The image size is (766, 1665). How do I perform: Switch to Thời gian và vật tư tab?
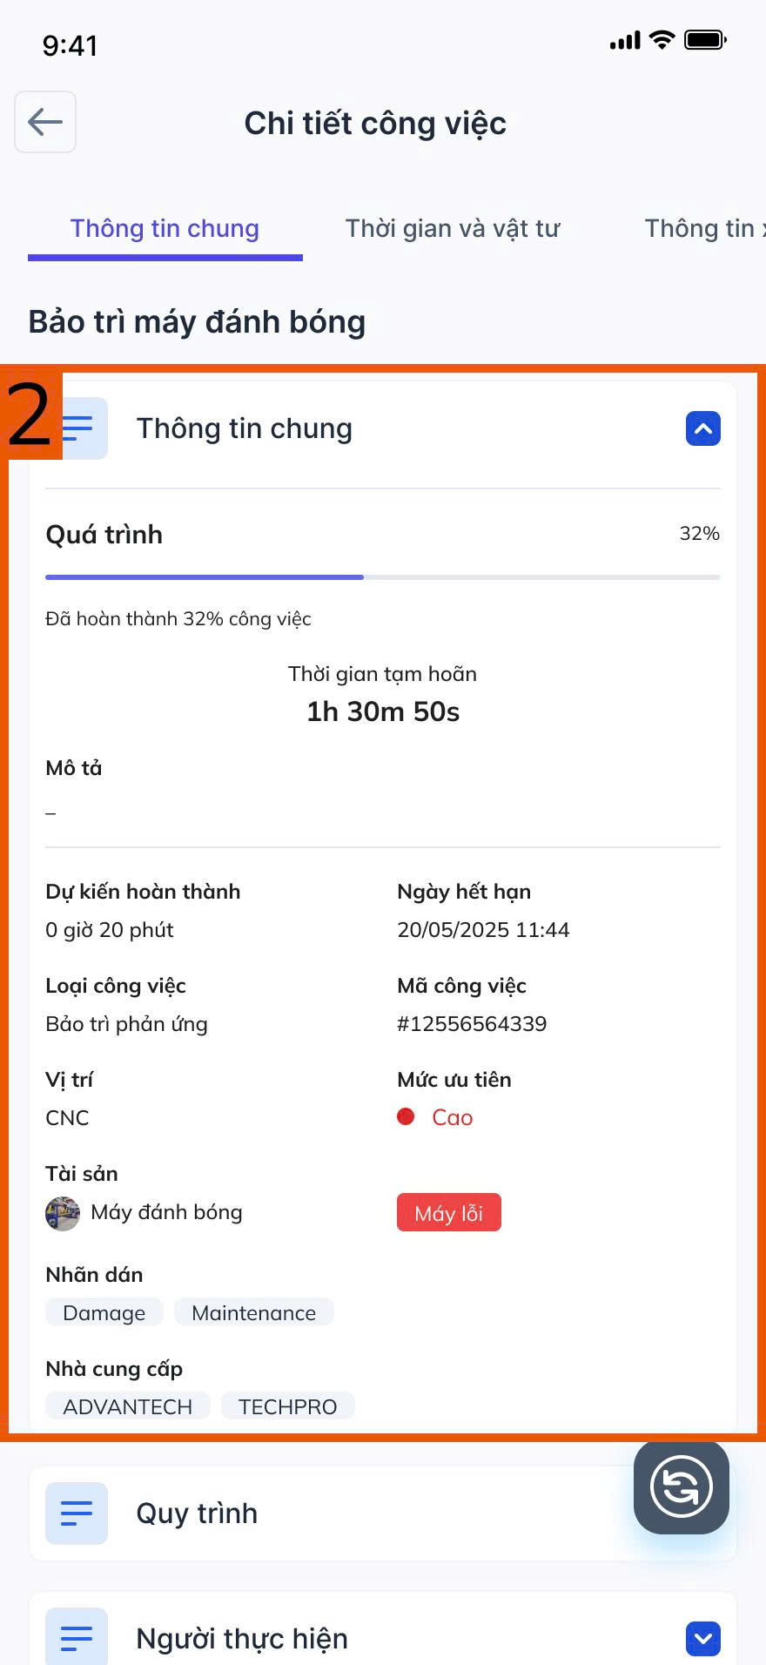(x=453, y=229)
